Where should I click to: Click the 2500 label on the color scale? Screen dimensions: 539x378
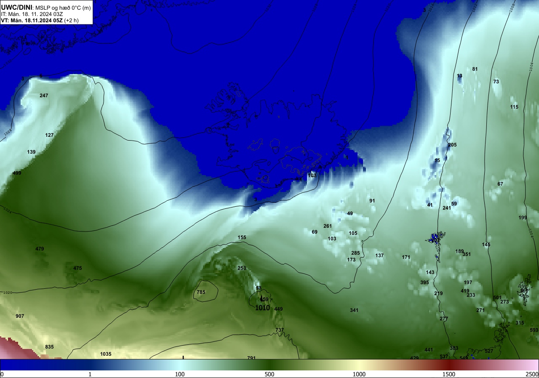pyautogui.click(x=532, y=374)
